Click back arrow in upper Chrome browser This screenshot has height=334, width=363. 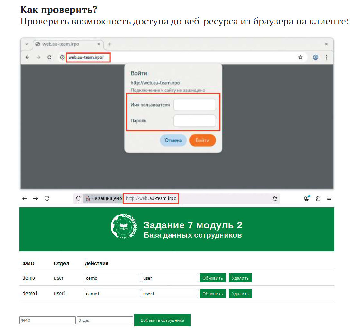27,57
